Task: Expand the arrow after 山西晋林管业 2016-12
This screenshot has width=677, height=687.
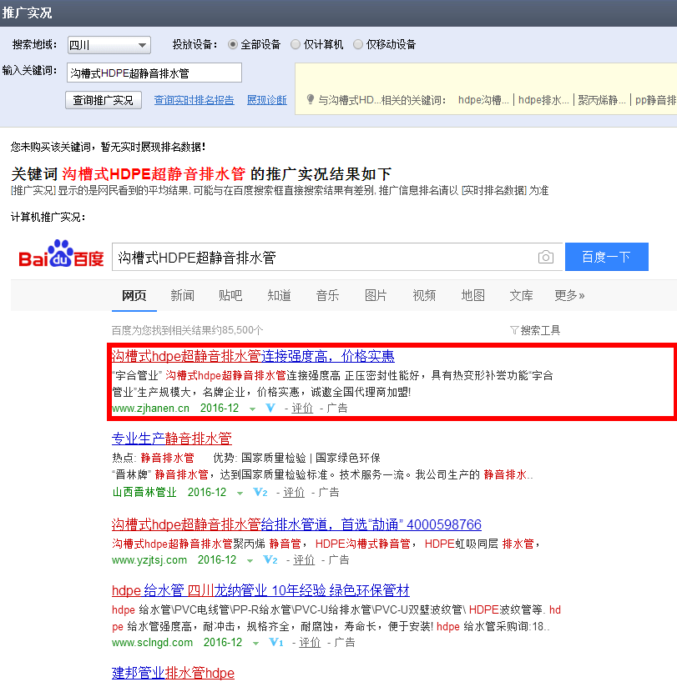Action: click(240, 493)
